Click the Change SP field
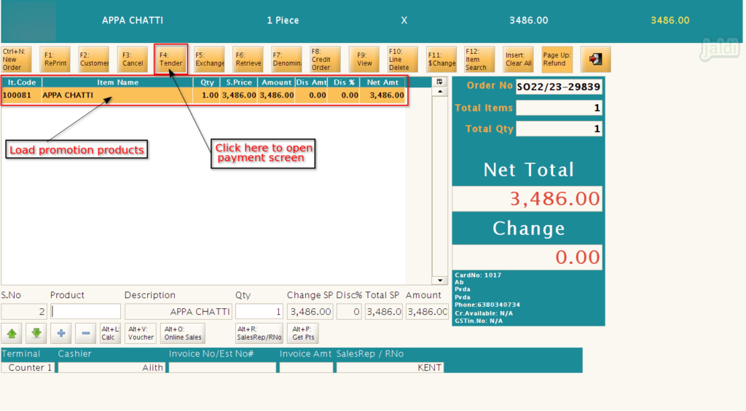 tap(310, 312)
